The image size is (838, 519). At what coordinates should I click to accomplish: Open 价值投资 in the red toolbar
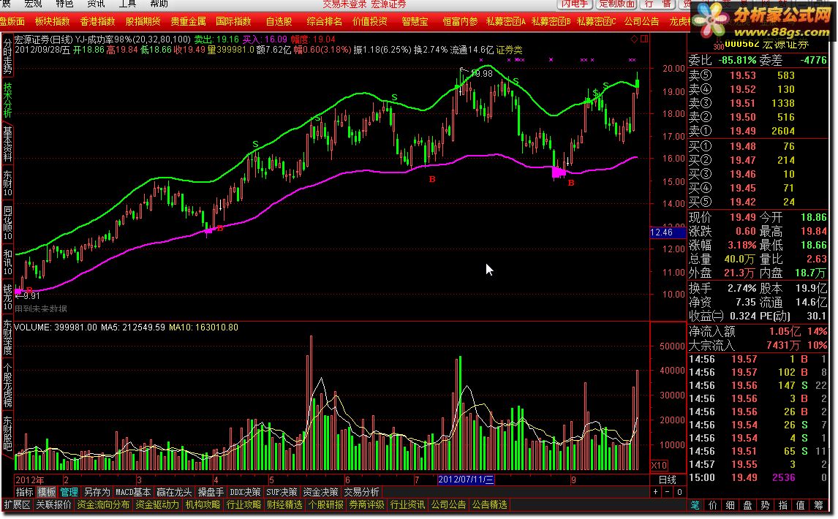click(x=370, y=21)
